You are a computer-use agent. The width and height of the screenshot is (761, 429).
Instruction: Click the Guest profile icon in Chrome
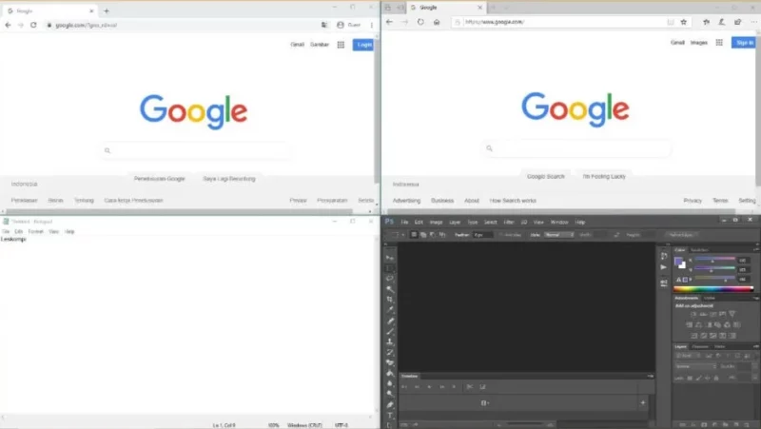coord(341,25)
